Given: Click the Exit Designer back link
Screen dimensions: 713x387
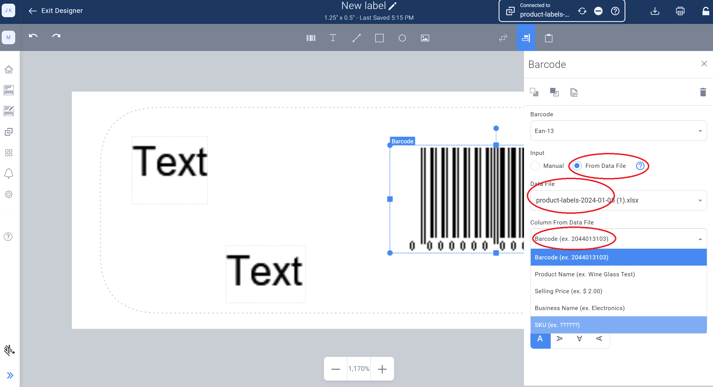Looking at the screenshot, I should pos(55,11).
